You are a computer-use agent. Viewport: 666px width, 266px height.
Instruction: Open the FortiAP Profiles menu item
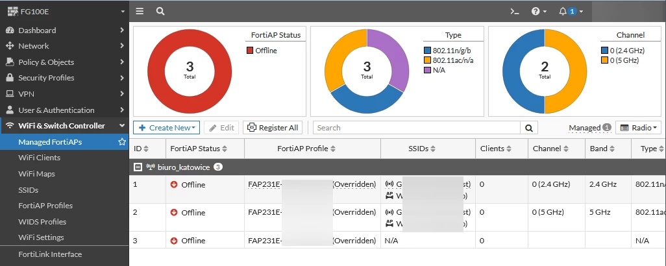coord(45,206)
